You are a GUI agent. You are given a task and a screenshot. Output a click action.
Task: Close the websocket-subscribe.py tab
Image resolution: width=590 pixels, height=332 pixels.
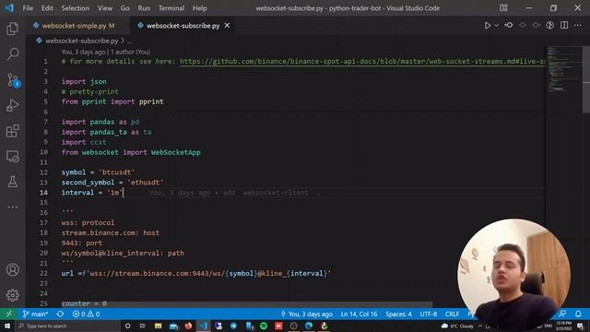[x=227, y=26]
